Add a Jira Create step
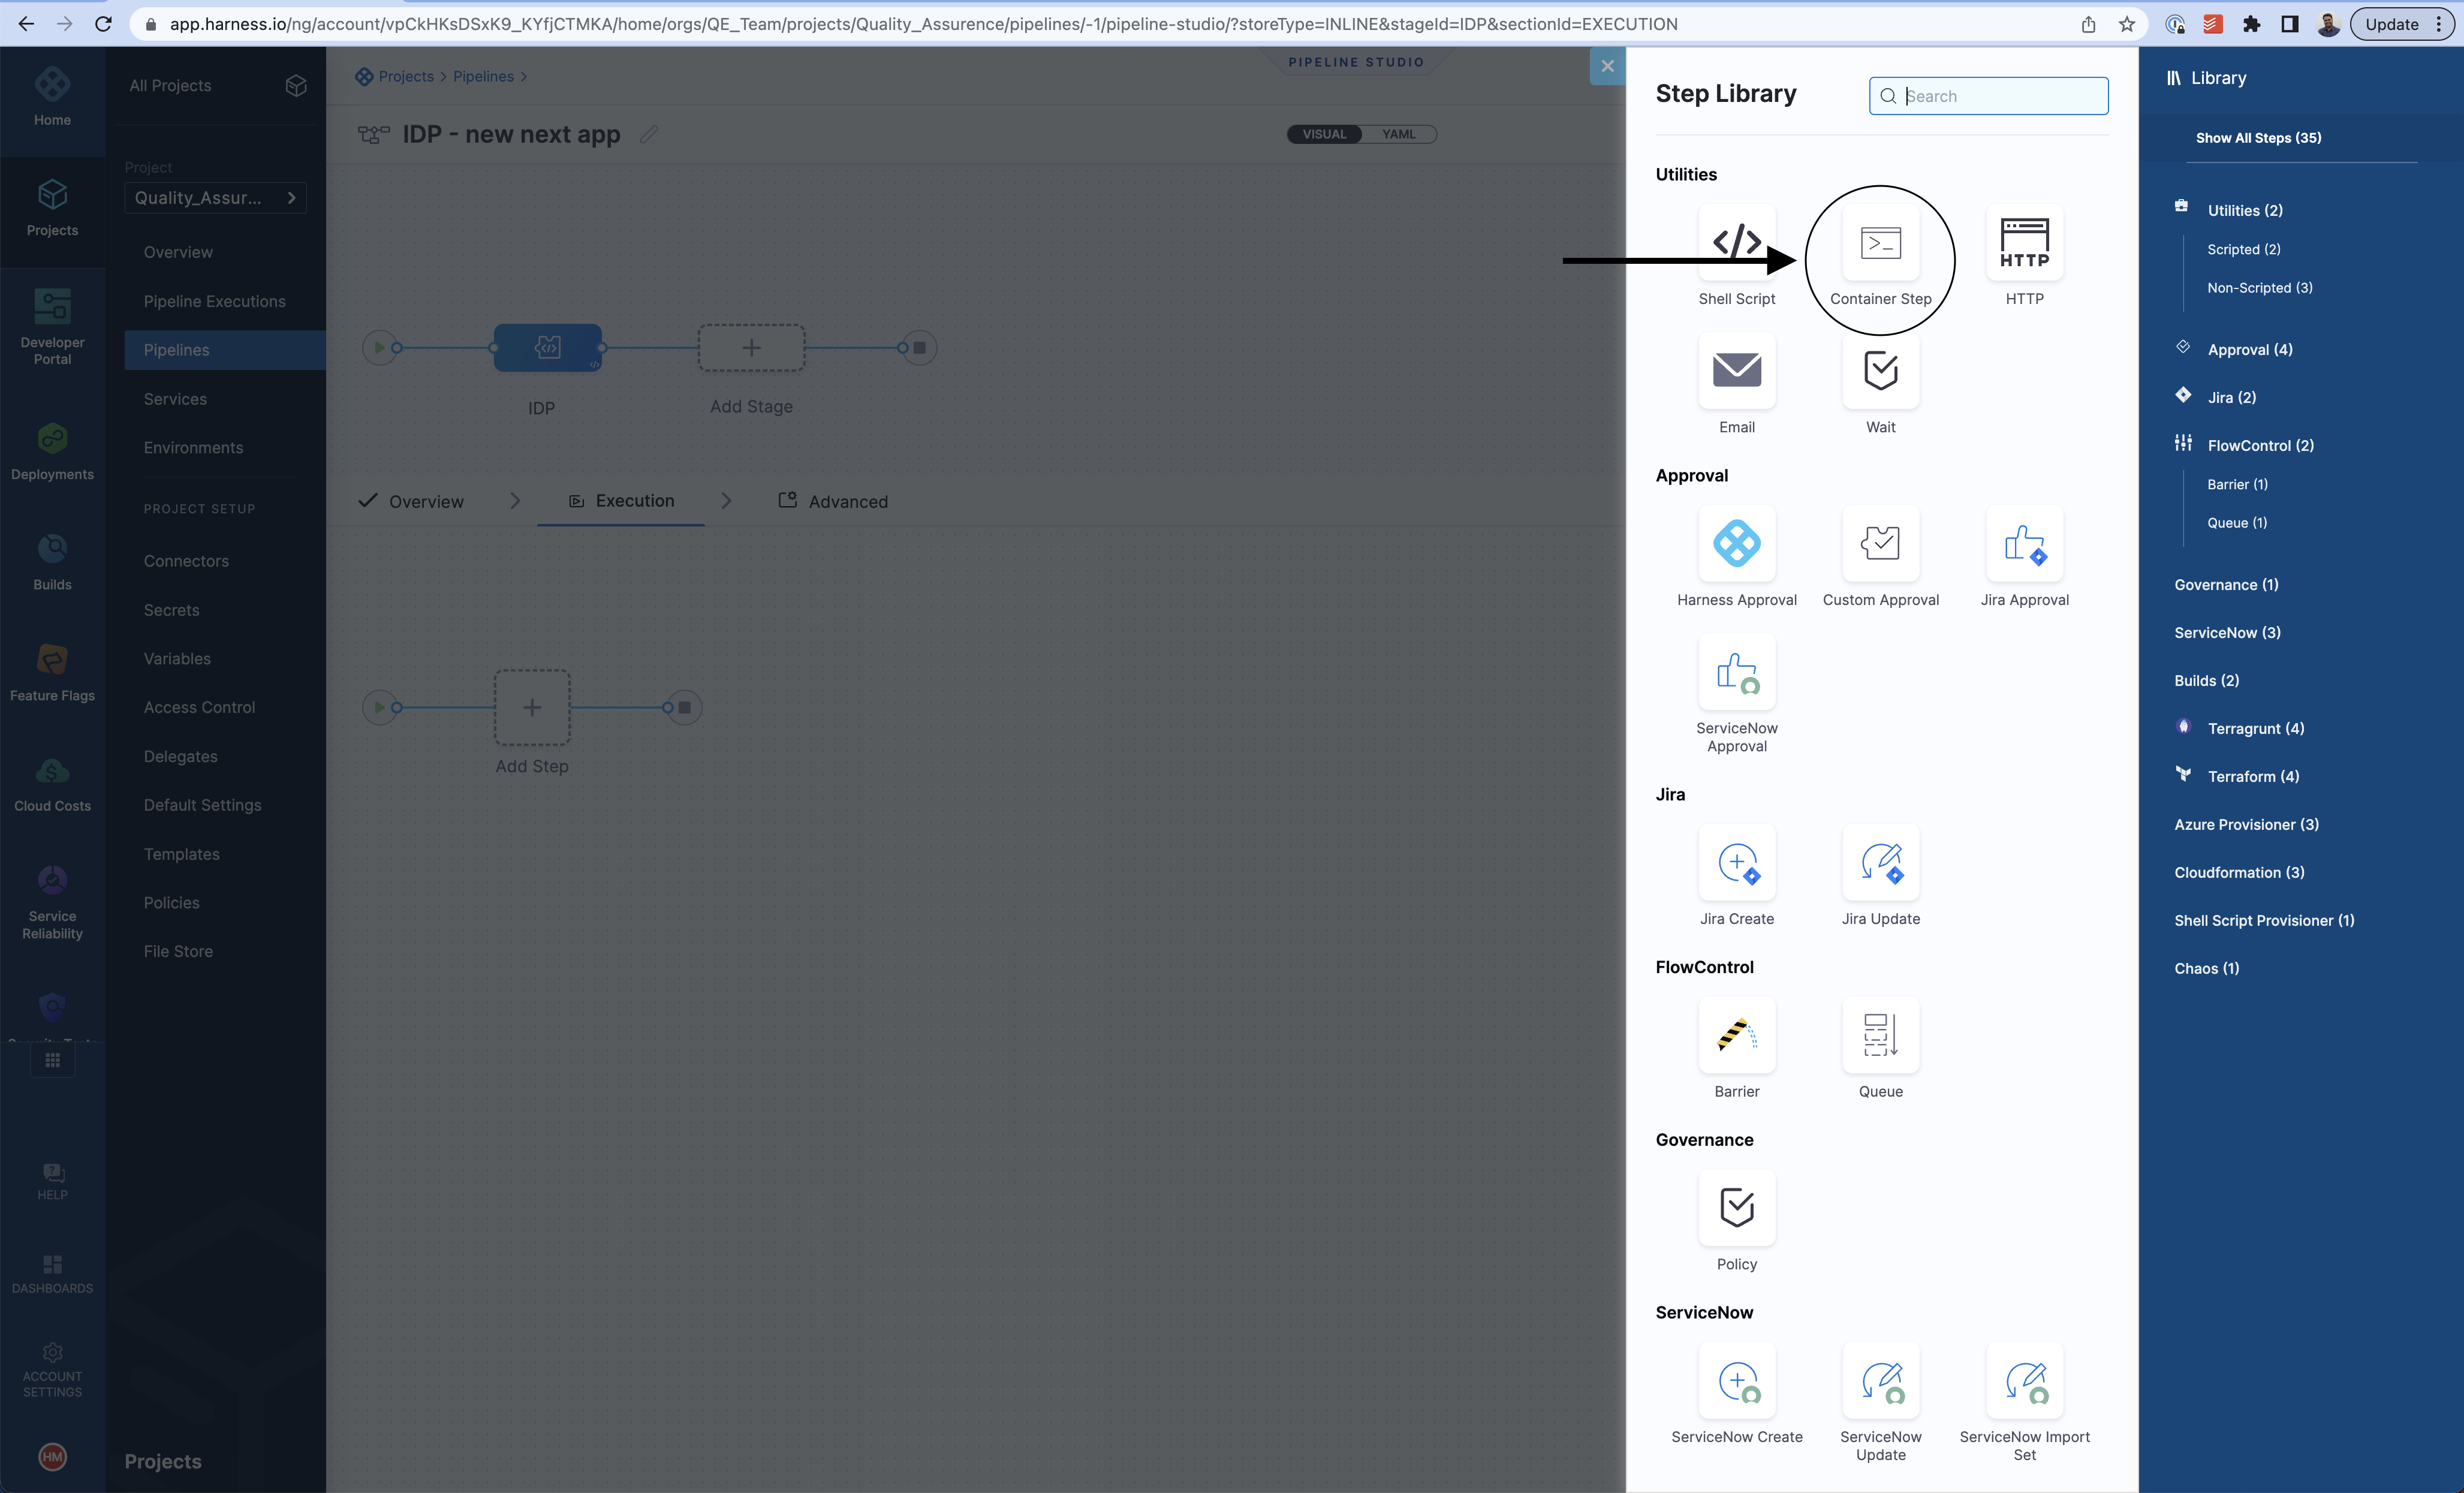 (x=1736, y=863)
